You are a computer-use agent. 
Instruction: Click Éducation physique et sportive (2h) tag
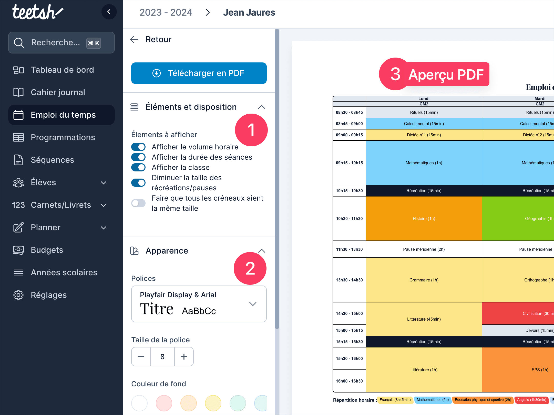tap(483, 400)
